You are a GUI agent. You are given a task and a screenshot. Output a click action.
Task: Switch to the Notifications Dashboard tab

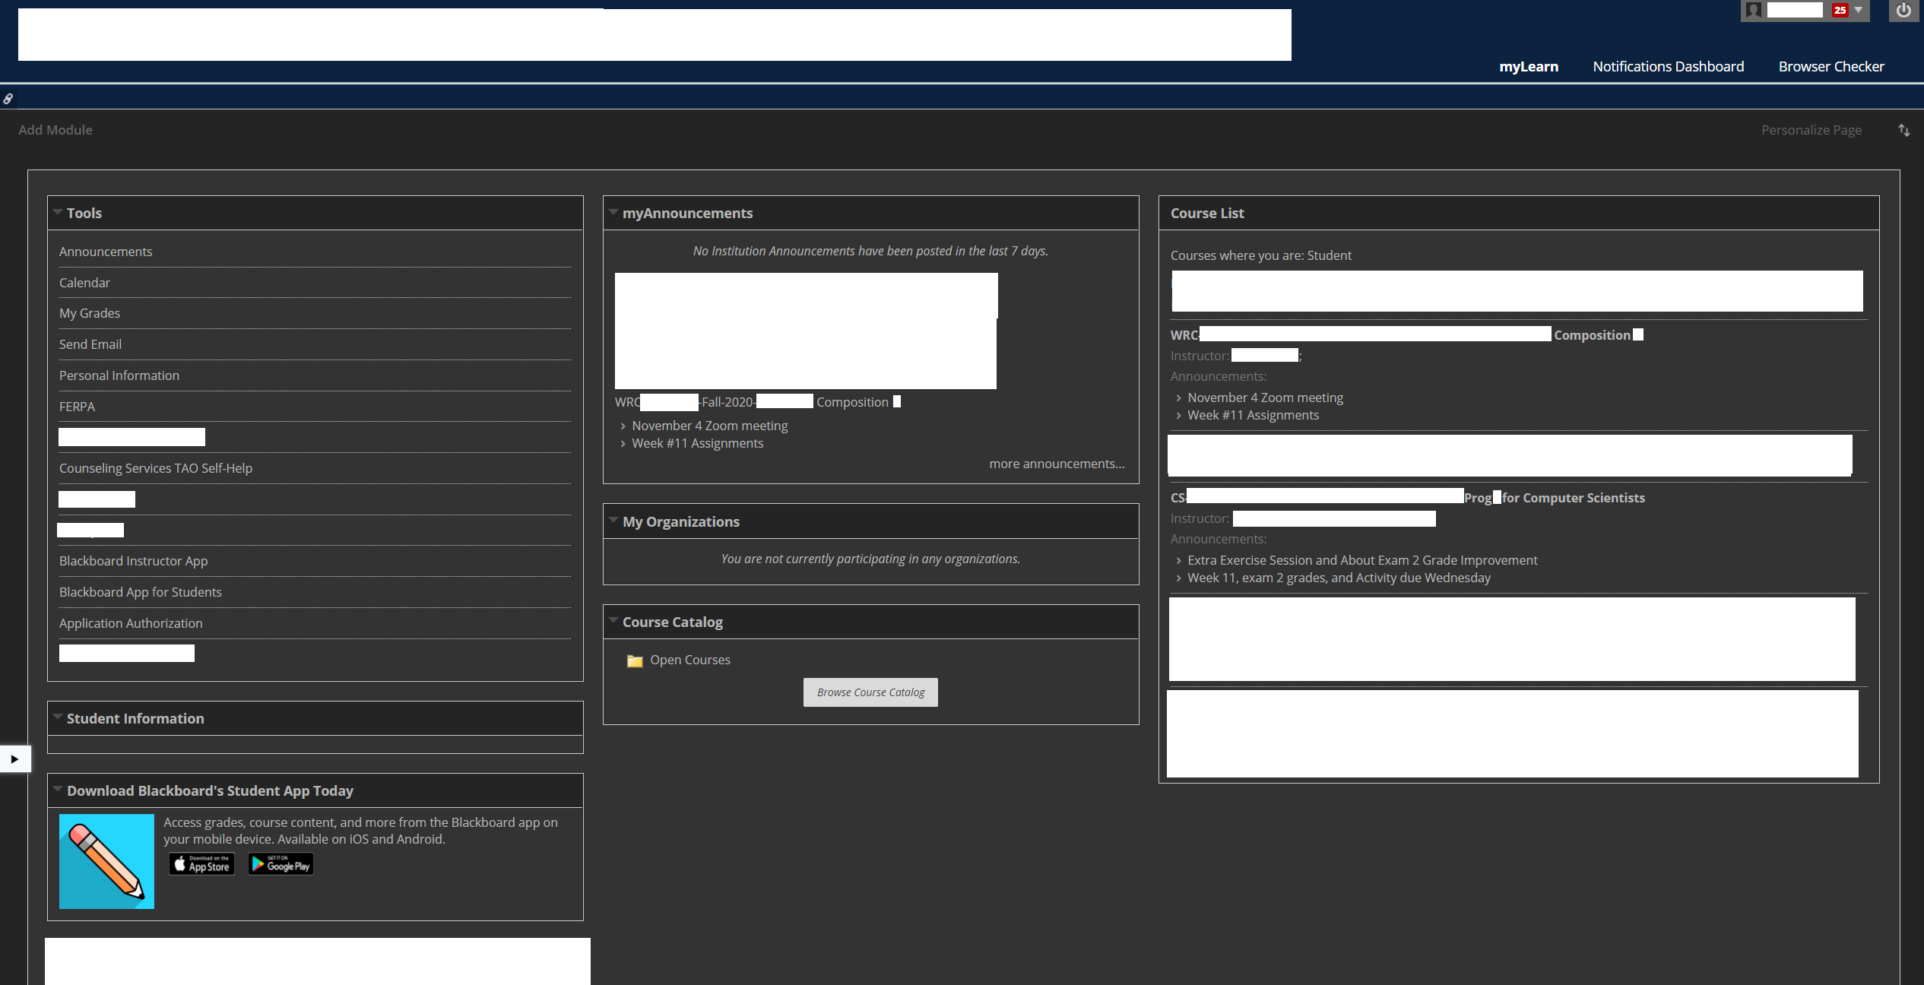[1668, 66]
